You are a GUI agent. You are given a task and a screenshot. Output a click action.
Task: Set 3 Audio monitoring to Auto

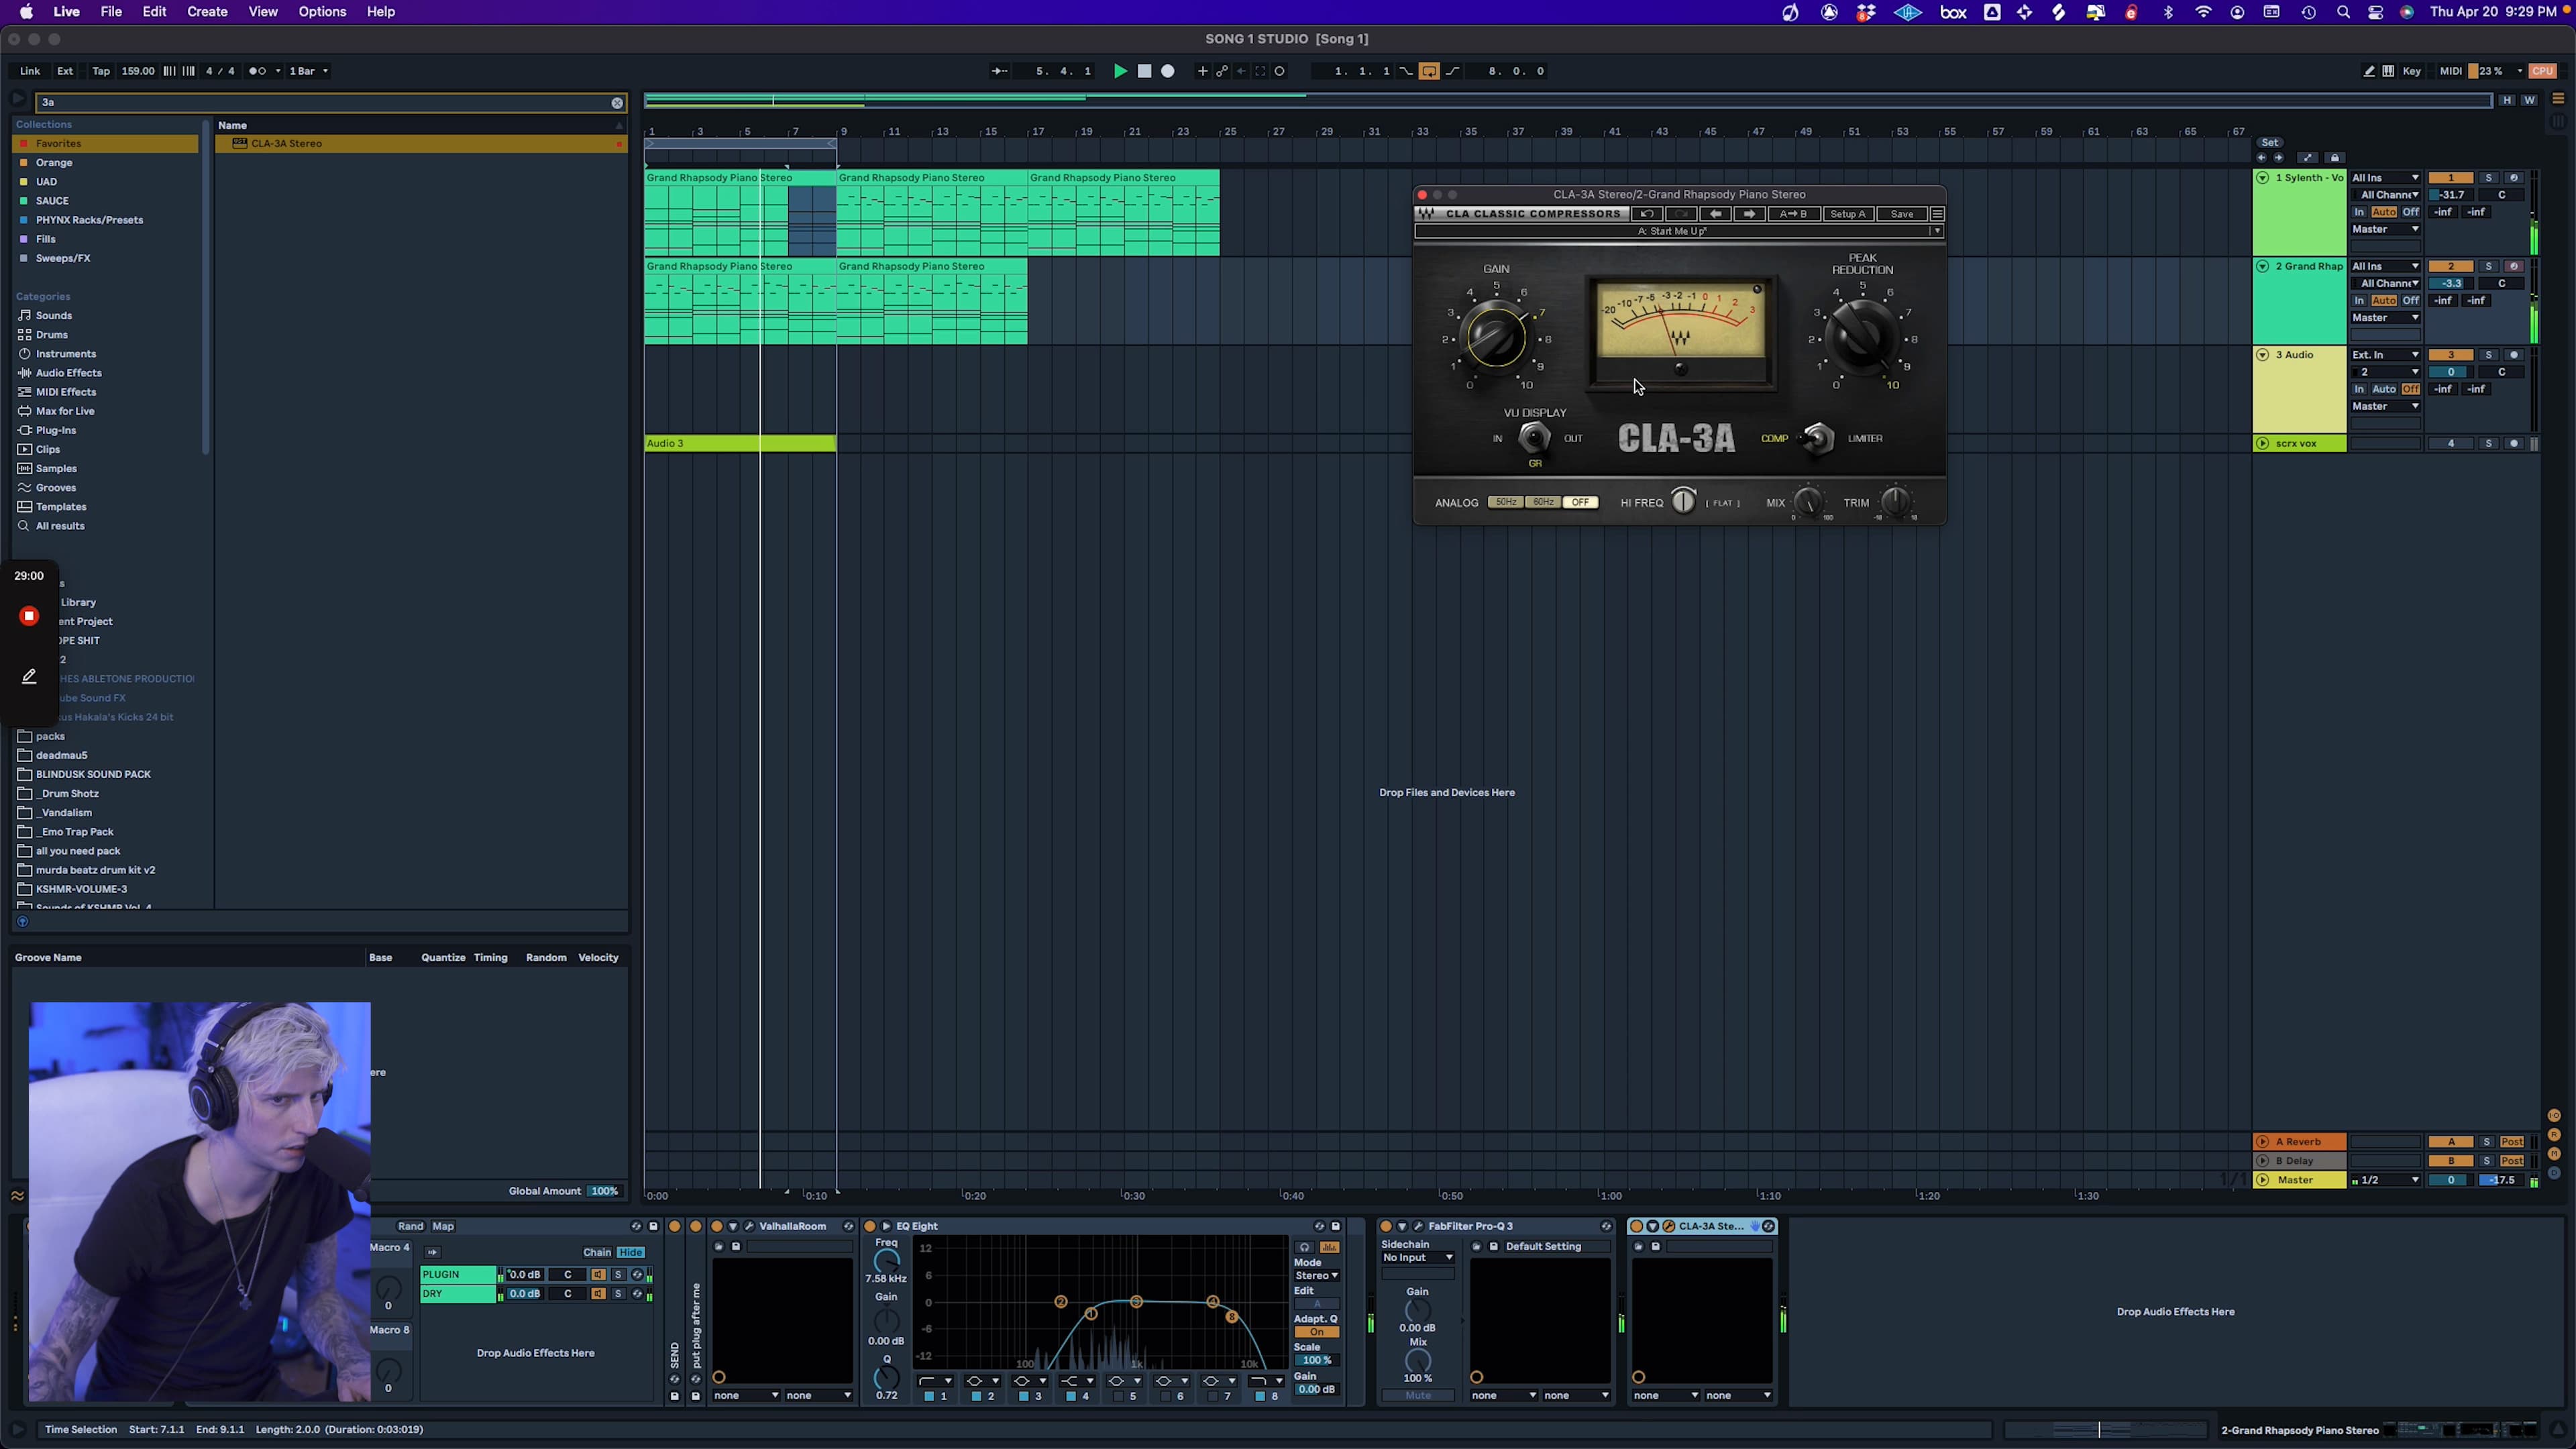pyautogui.click(x=2384, y=389)
